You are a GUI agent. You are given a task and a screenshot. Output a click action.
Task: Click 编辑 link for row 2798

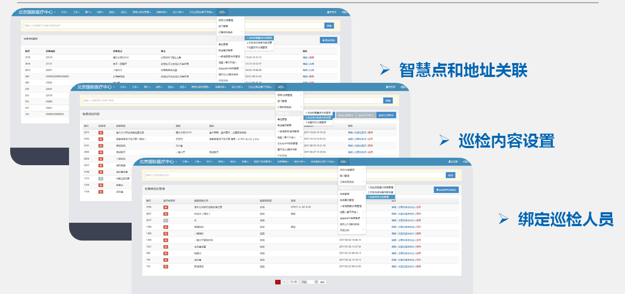(394, 206)
